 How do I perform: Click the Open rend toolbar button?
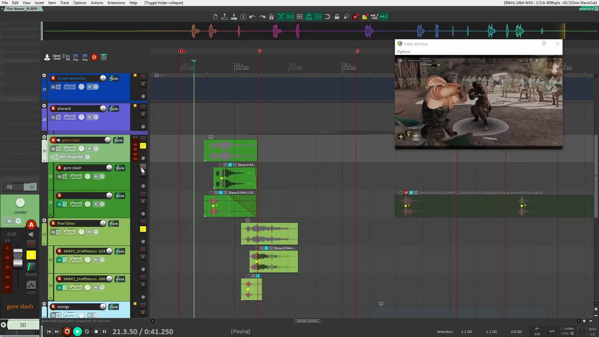pyautogui.click(x=57, y=57)
